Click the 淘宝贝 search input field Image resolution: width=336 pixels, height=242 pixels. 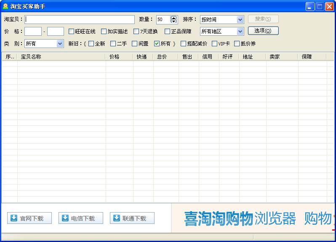pos(80,19)
